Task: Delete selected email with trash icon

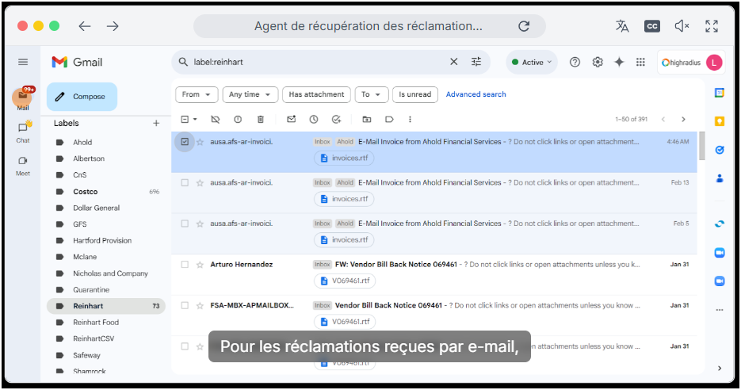Action: 260,119
